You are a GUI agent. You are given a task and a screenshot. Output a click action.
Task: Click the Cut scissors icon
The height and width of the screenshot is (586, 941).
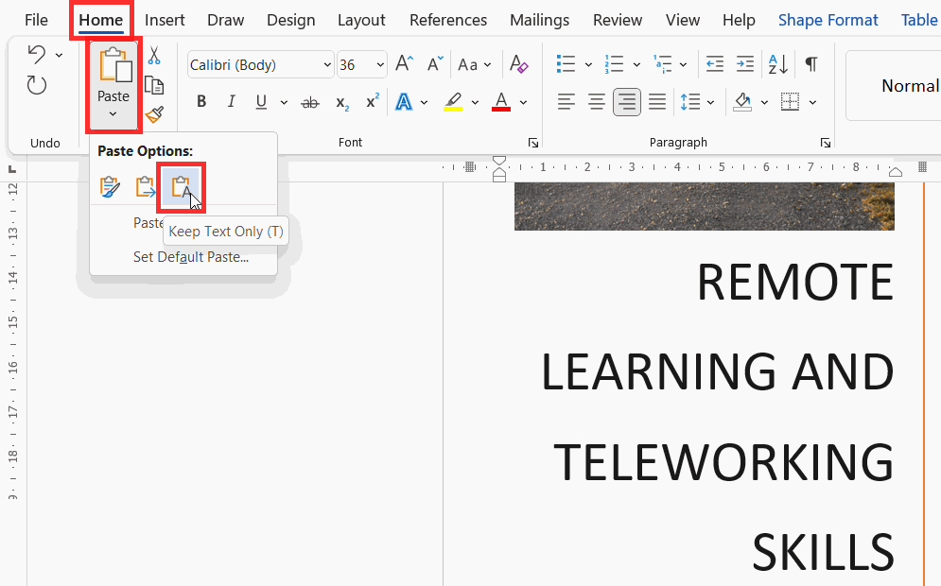[x=154, y=56]
